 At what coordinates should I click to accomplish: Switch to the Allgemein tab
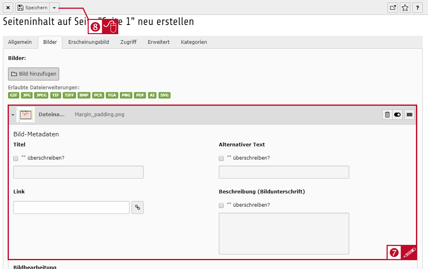pyautogui.click(x=20, y=42)
